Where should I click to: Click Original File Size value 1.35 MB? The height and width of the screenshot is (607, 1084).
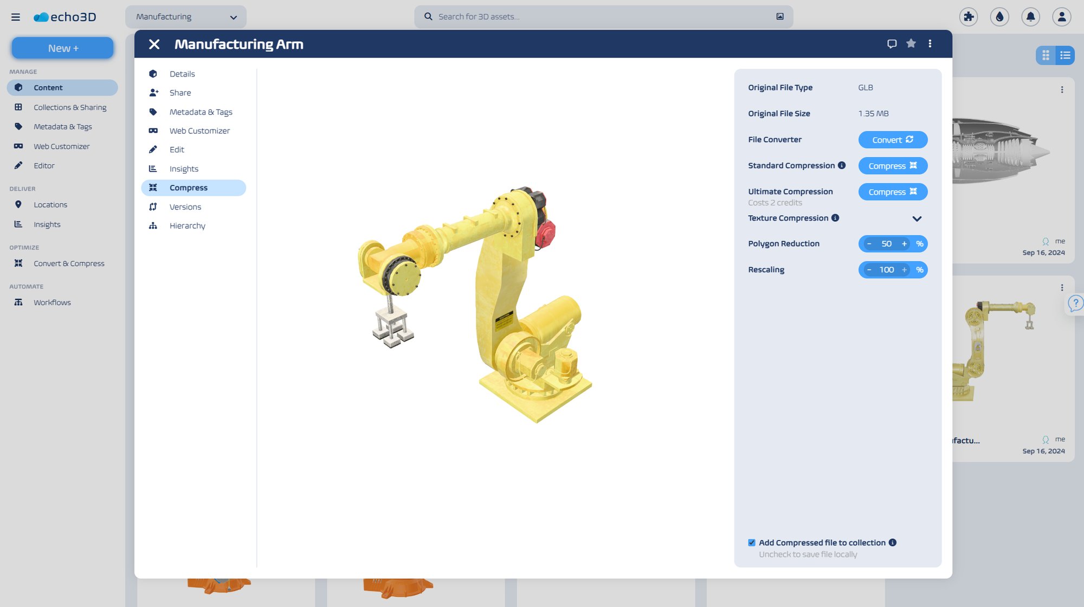[873, 114]
